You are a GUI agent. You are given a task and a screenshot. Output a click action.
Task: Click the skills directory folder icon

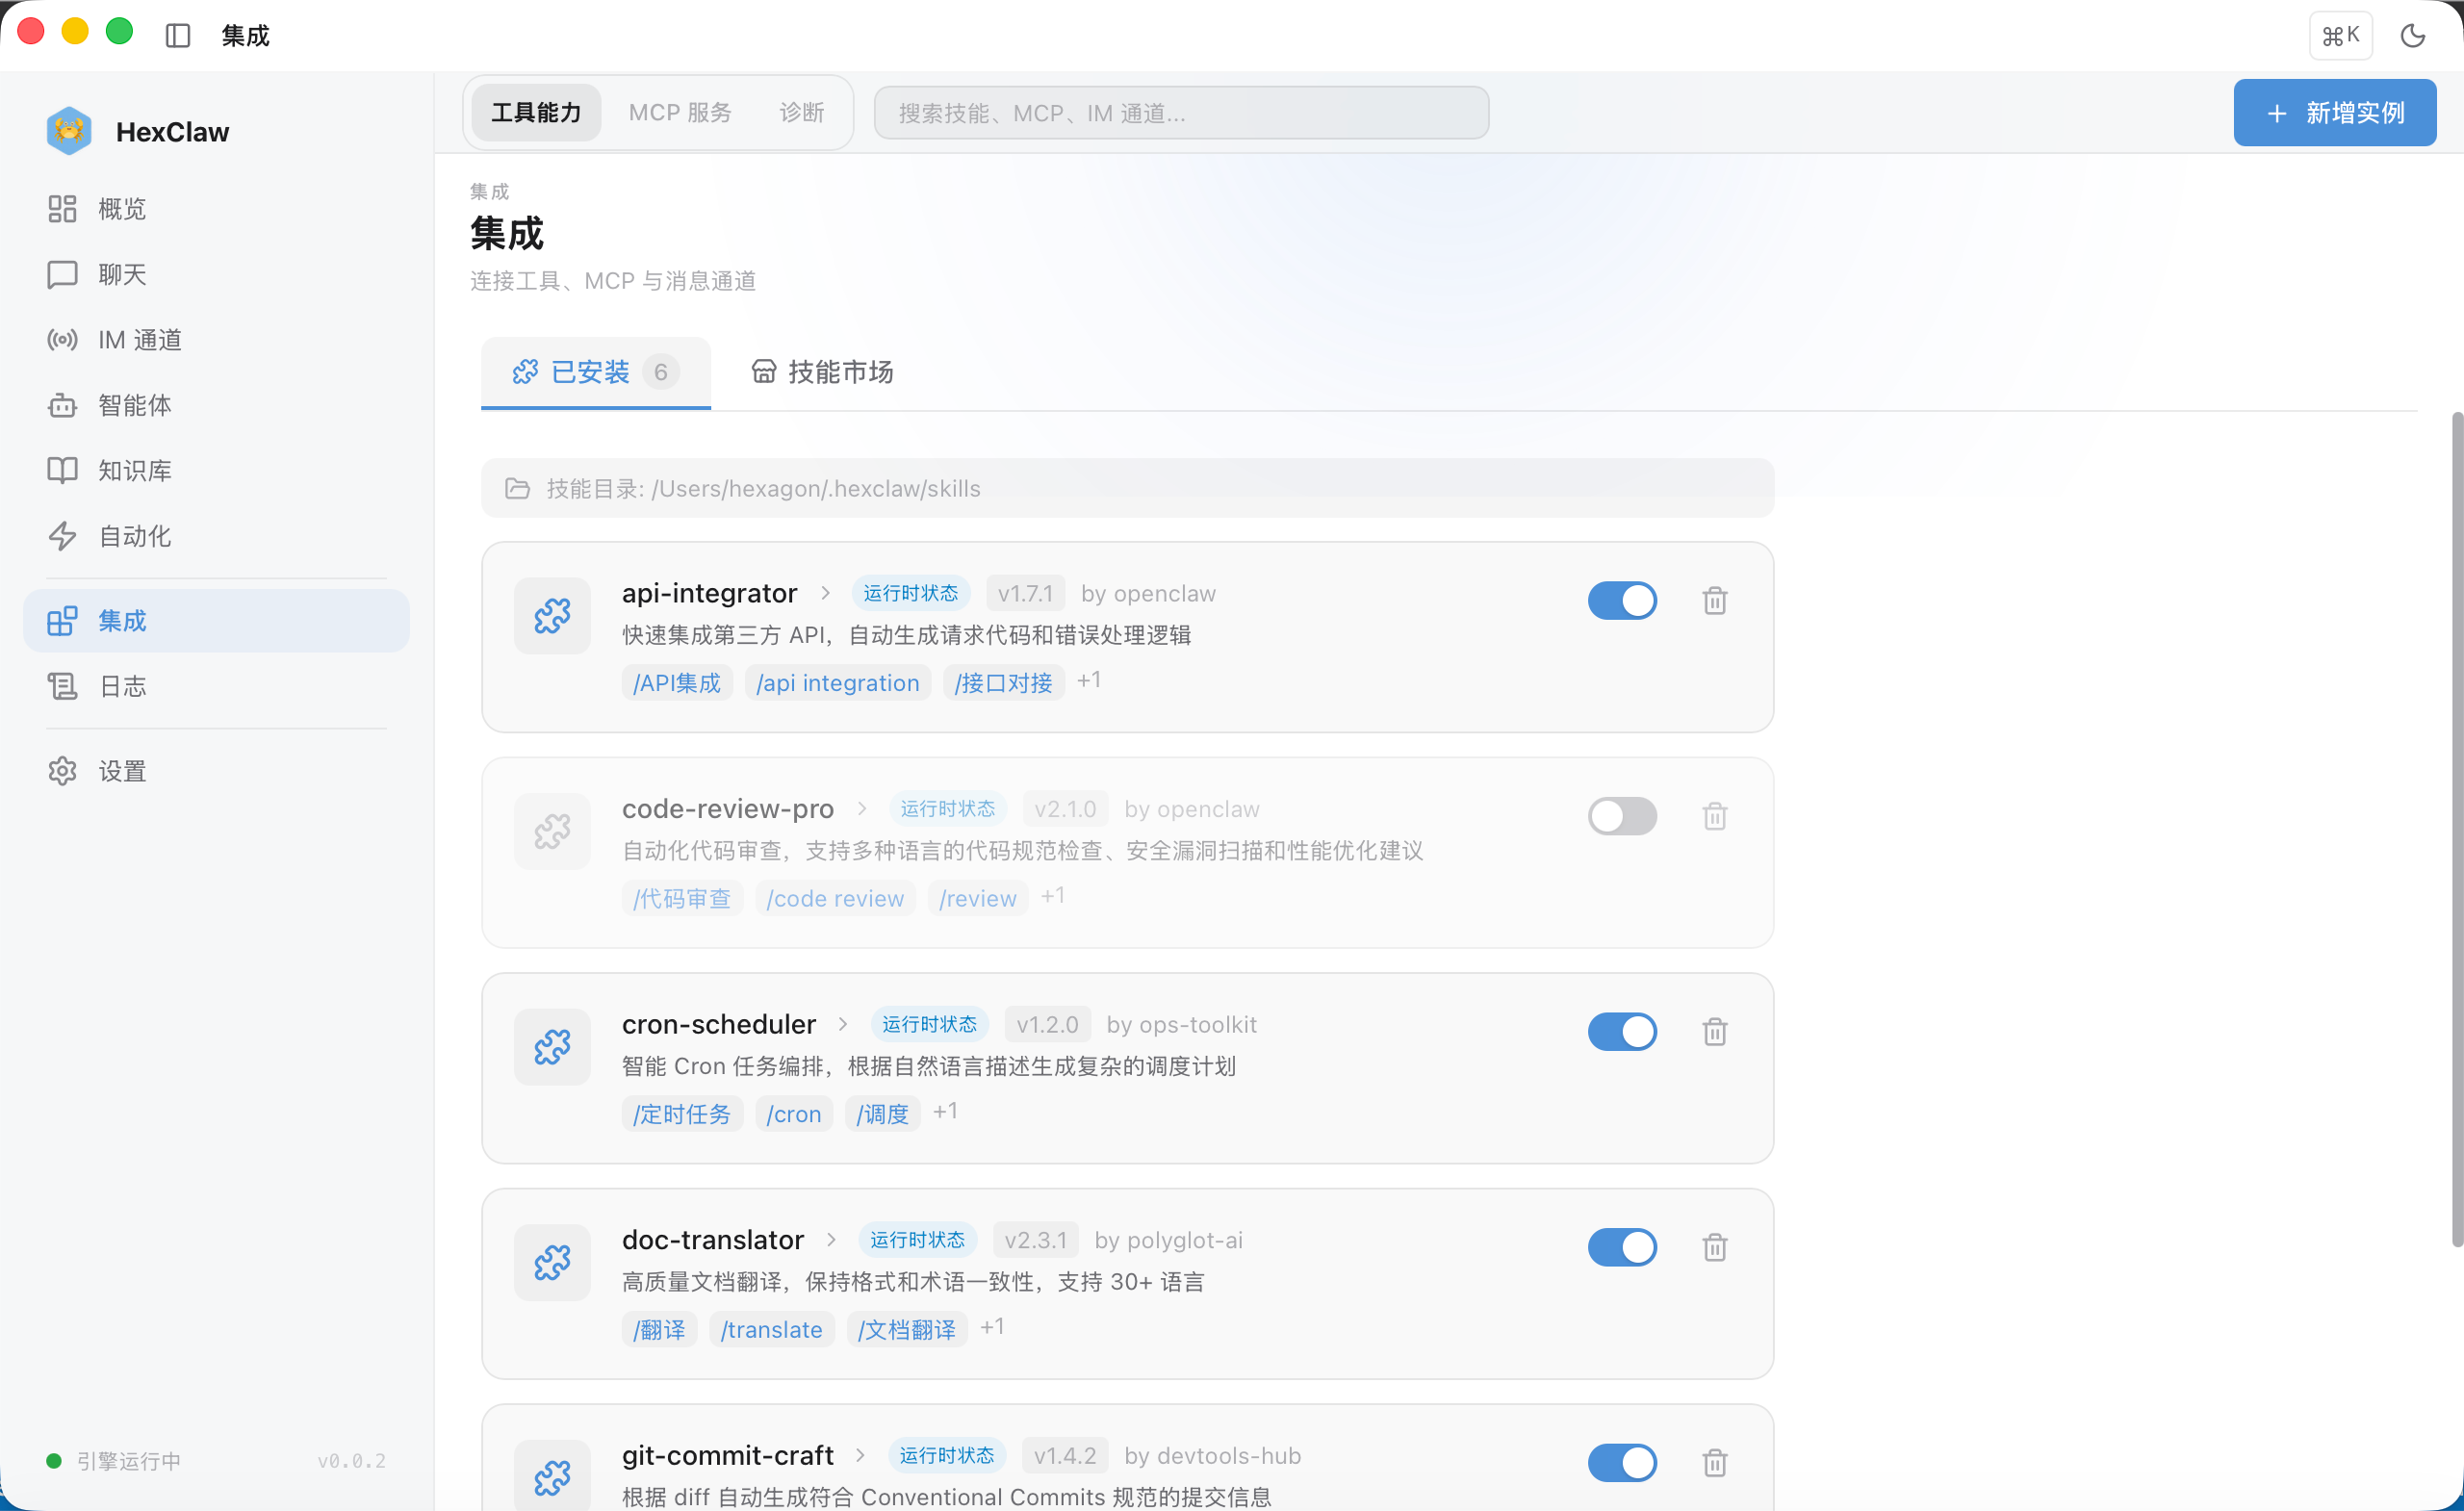517,488
